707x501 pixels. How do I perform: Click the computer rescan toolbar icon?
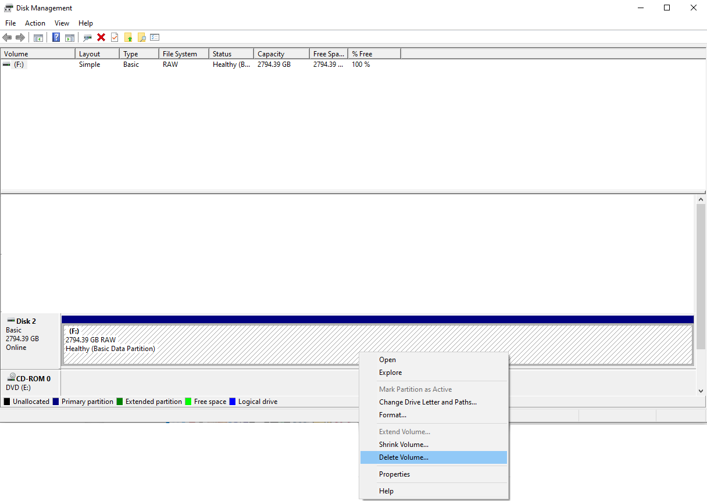[x=87, y=37]
